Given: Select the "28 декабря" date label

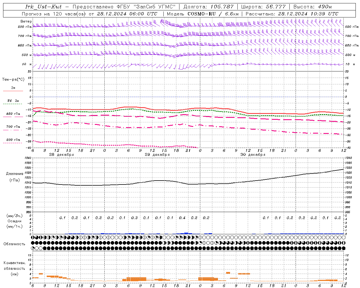Looking at the screenshot, I should (61, 155).
